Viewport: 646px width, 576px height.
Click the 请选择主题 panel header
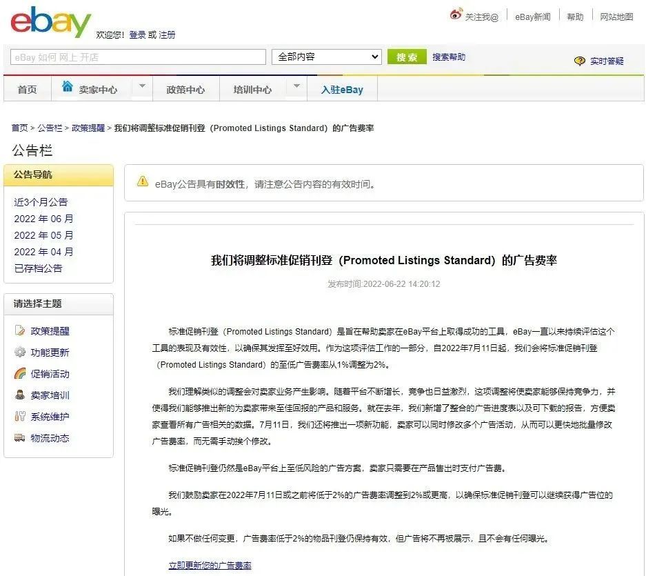click(x=59, y=304)
